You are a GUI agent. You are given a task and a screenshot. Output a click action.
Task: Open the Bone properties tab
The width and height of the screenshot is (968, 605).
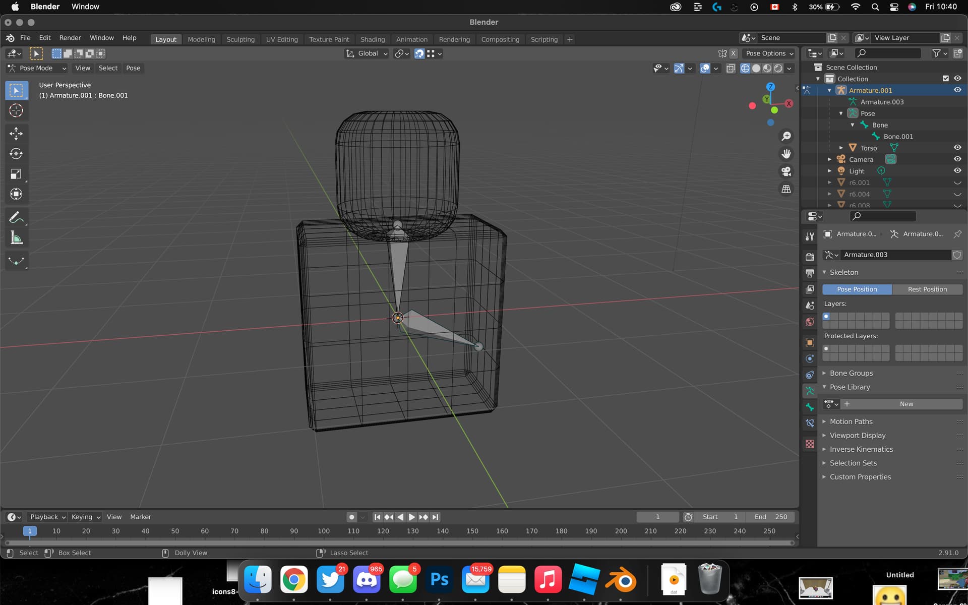click(x=810, y=407)
